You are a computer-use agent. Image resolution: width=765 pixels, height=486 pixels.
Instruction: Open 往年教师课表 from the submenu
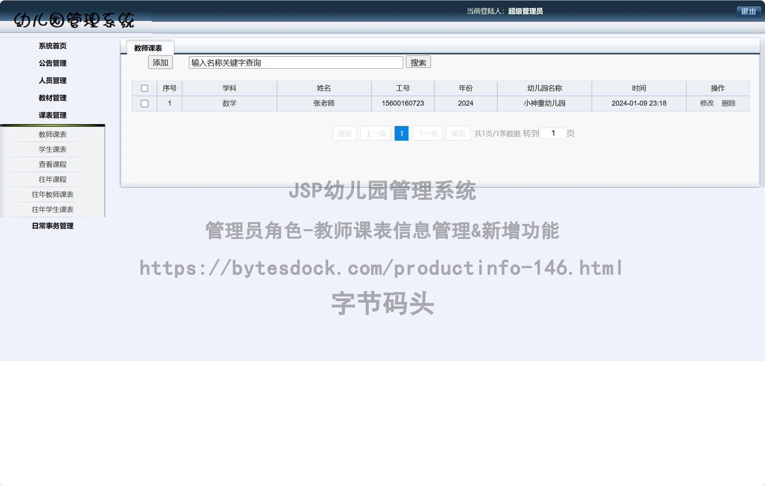coord(52,195)
